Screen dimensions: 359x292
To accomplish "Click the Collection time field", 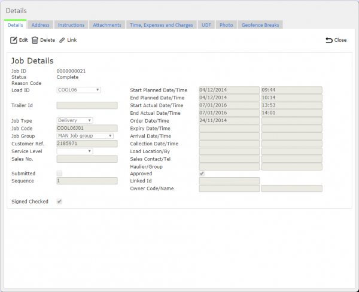I will [292, 144].
